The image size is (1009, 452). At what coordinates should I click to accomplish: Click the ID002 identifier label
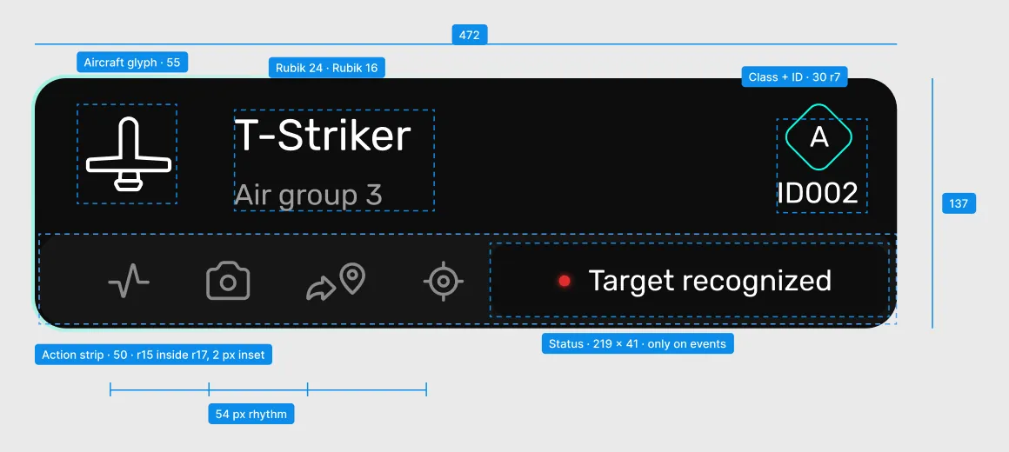pyautogui.click(x=818, y=193)
